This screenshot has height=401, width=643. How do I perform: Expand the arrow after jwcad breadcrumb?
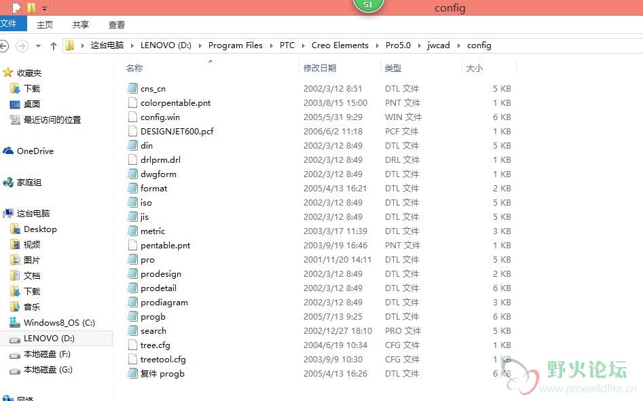[458, 45]
